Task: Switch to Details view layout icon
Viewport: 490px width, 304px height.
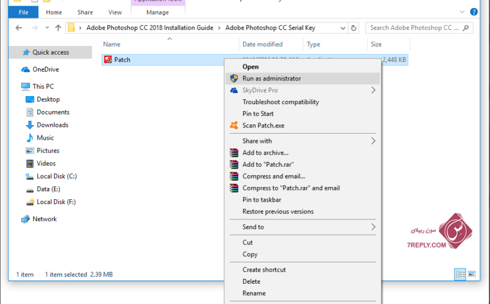Action: [460, 275]
